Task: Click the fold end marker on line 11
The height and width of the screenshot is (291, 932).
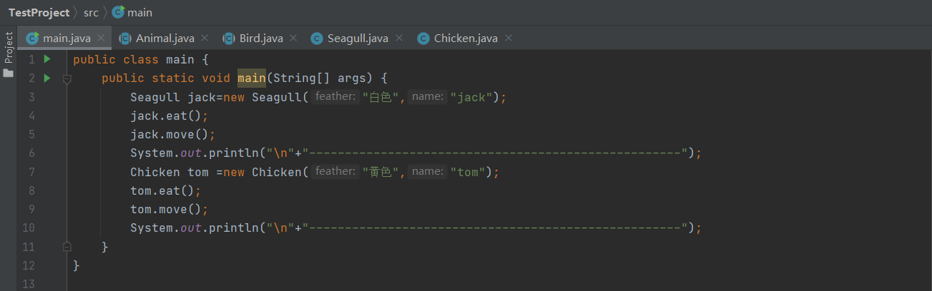Action: point(67,246)
